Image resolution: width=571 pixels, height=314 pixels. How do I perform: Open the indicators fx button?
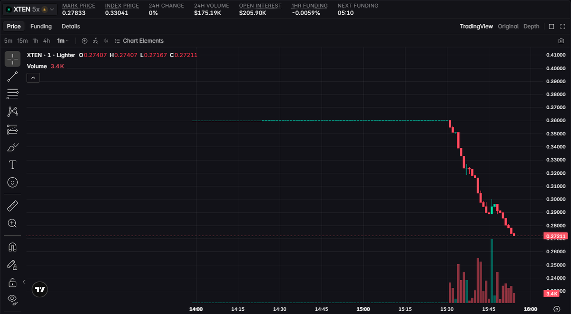95,41
